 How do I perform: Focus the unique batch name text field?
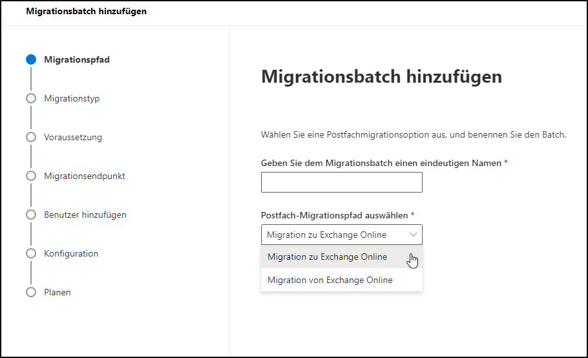tap(341, 182)
